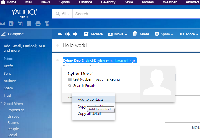
Task: Click the mail Search input field
Action: coord(136,14)
